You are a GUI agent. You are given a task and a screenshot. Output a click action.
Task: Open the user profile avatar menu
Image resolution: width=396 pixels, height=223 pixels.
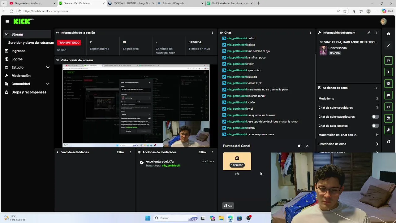[384, 21]
